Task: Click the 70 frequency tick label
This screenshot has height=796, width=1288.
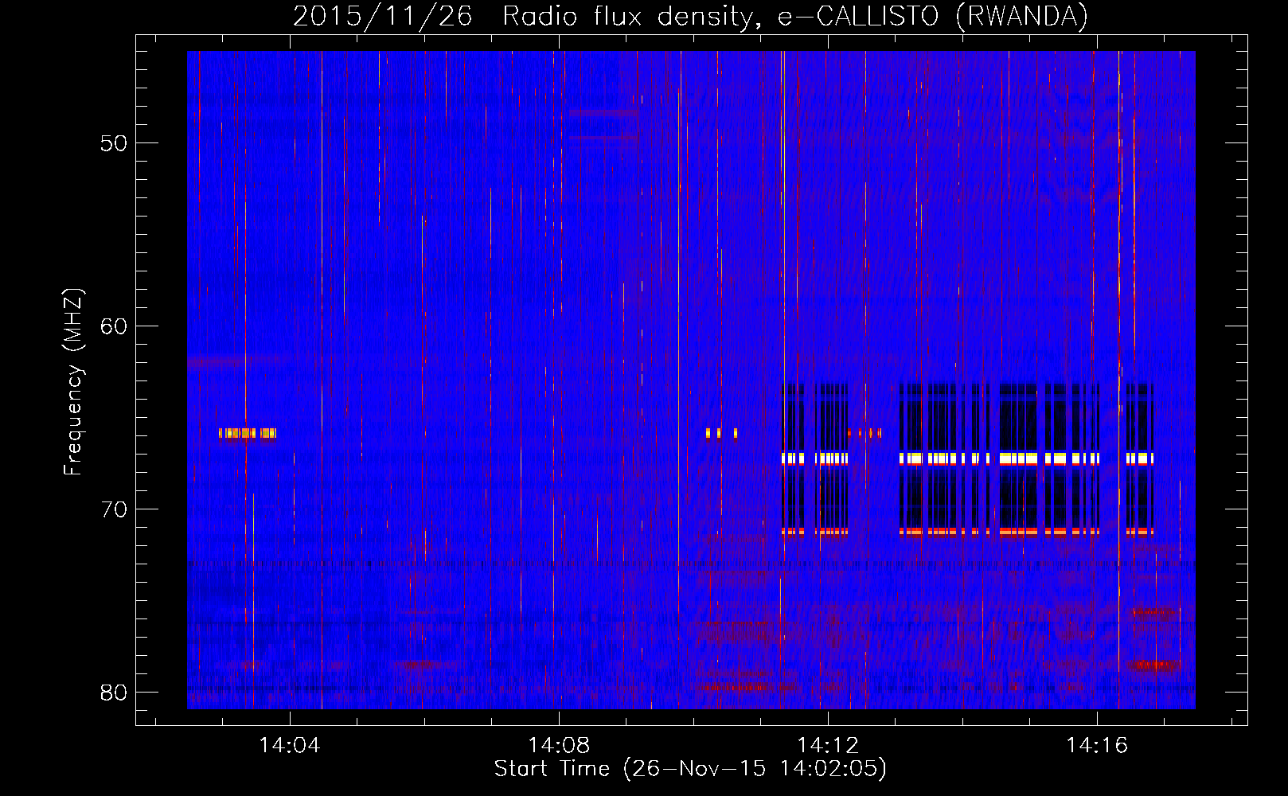Action: (115, 509)
